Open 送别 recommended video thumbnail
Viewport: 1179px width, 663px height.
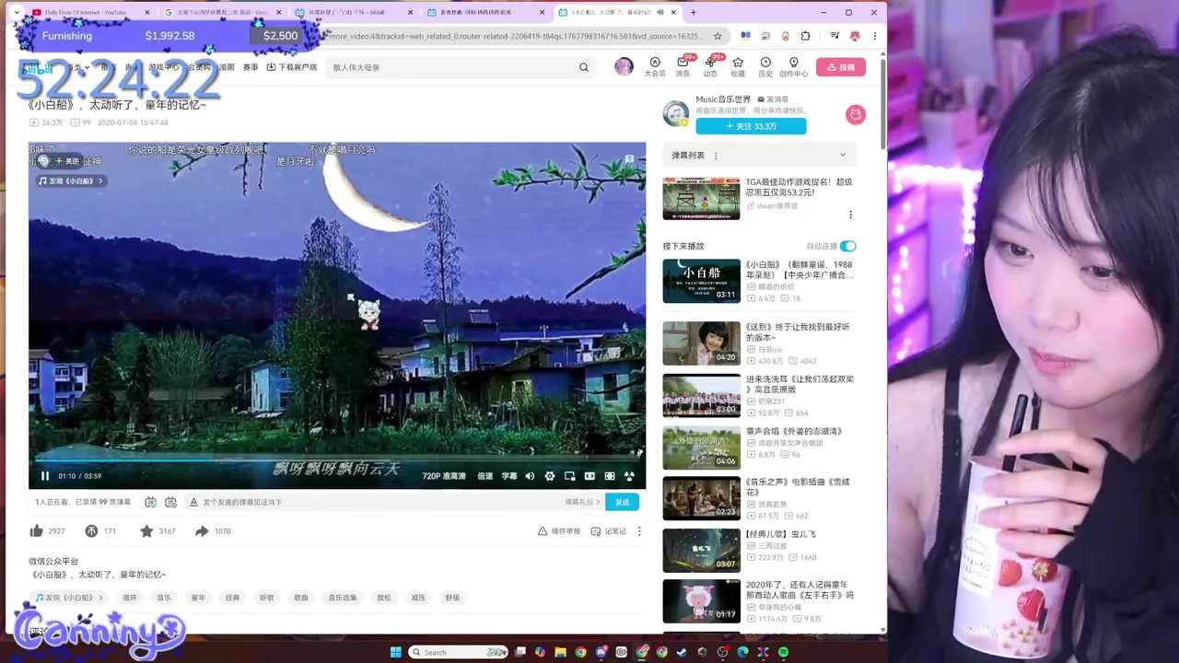pyautogui.click(x=701, y=343)
